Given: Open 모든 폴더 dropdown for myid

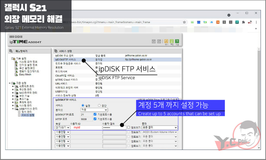Looking at the screenshot, I should (x=160, y=127).
